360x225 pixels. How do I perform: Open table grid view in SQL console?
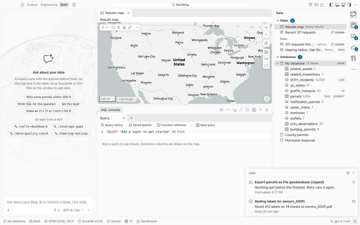pyautogui.click(x=247, y=110)
